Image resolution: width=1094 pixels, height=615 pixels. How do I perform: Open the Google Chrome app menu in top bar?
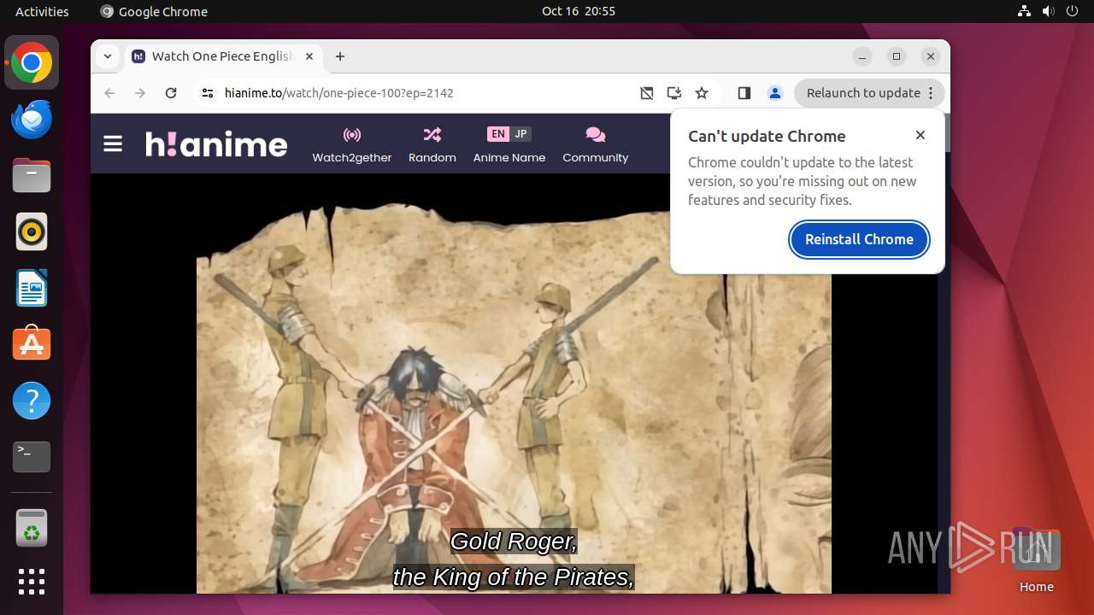[x=154, y=11]
